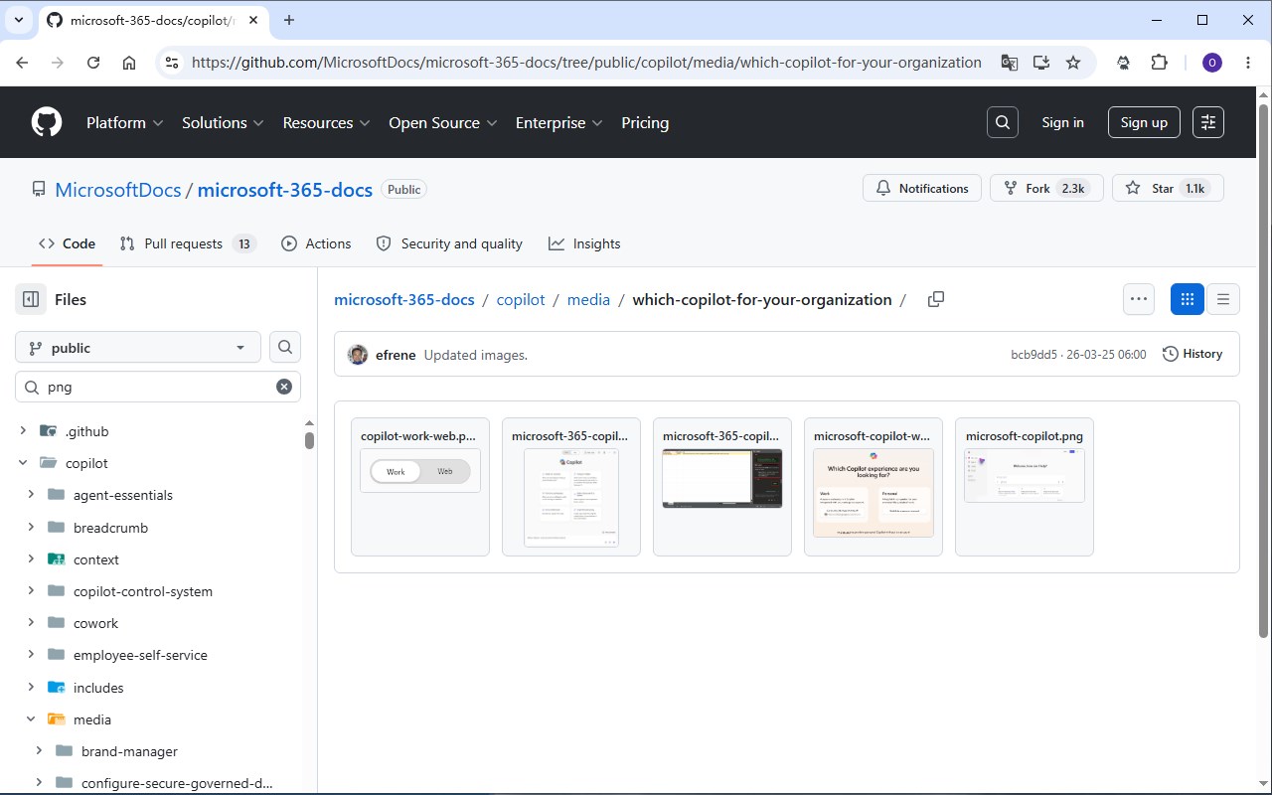1272x795 pixels.
Task: Click the file search field containing png
Action: pos(158,387)
